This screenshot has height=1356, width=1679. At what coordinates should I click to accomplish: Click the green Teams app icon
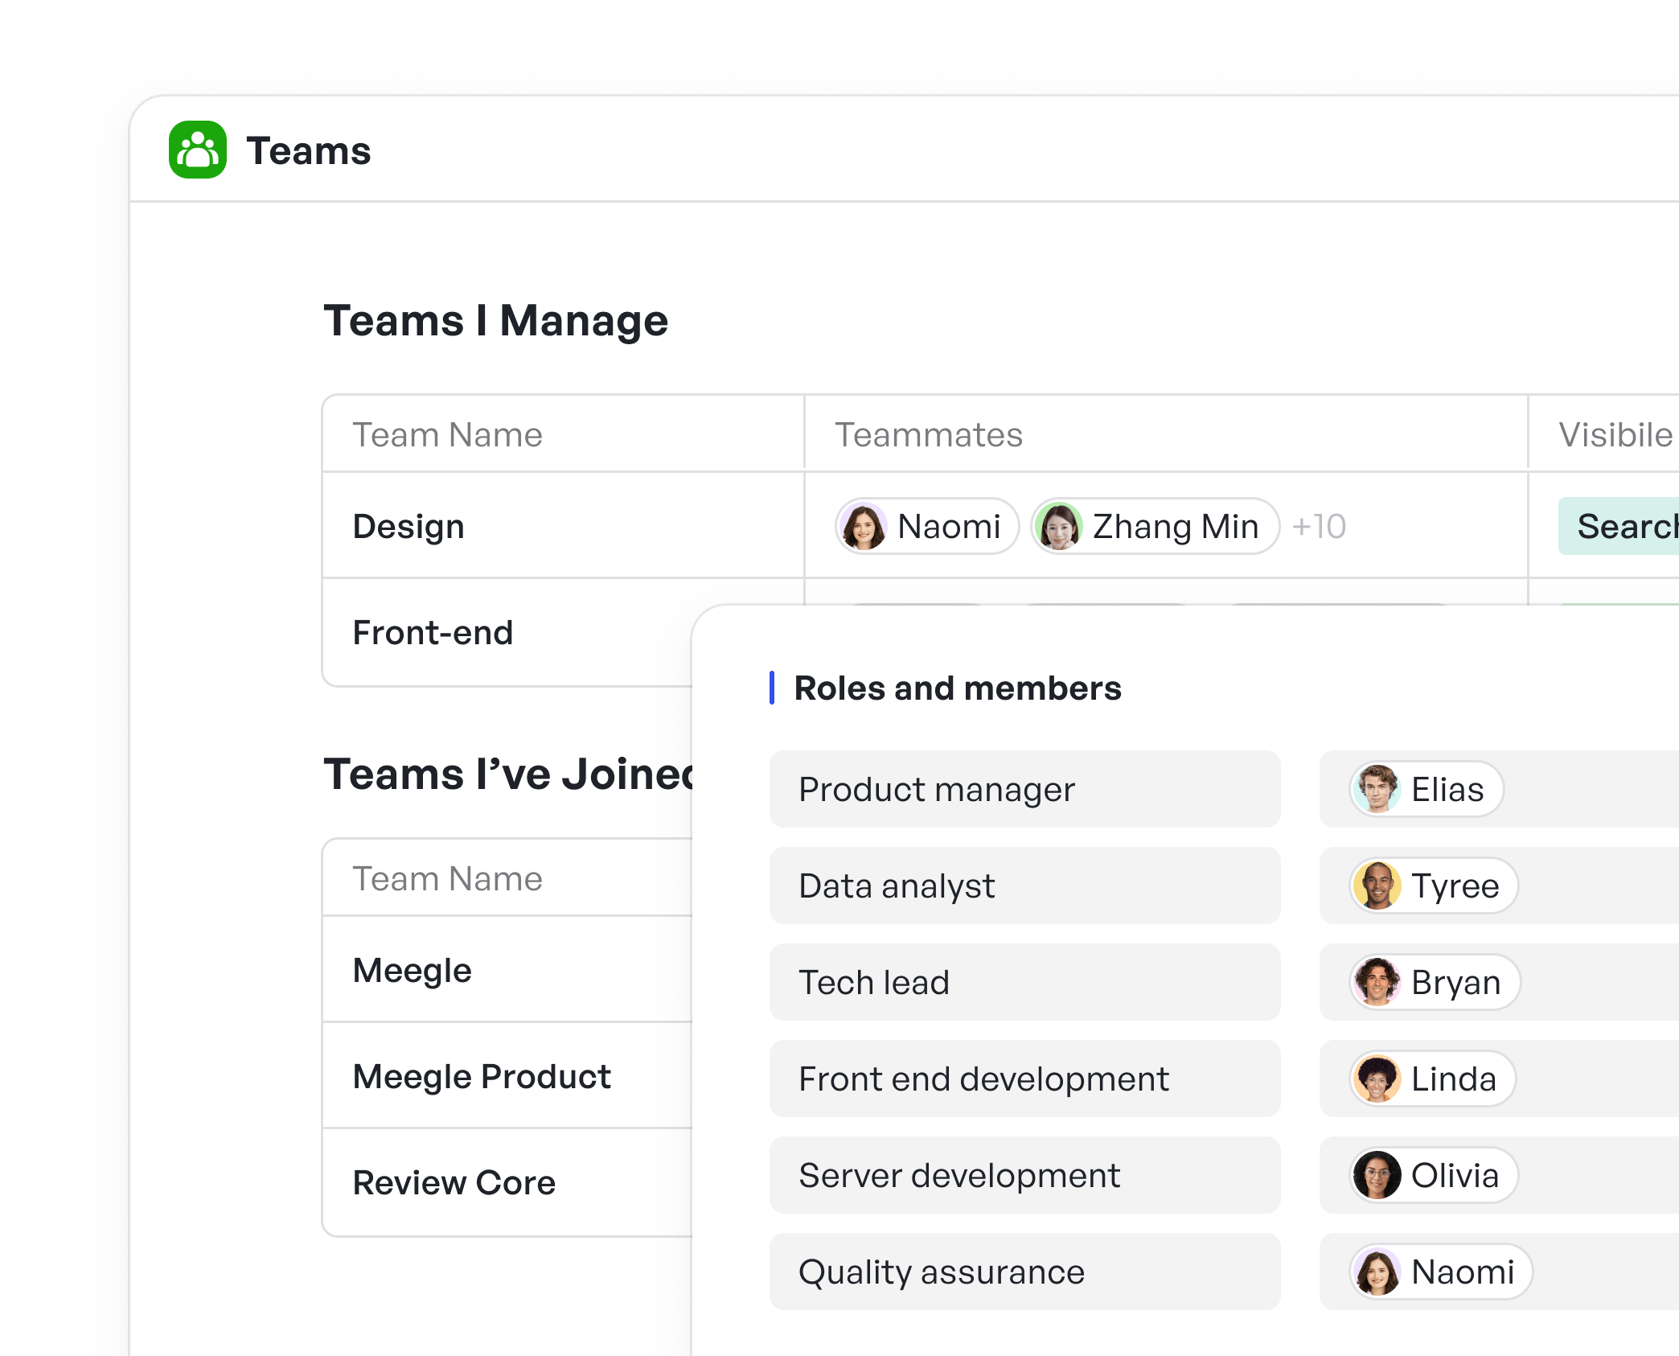click(198, 150)
